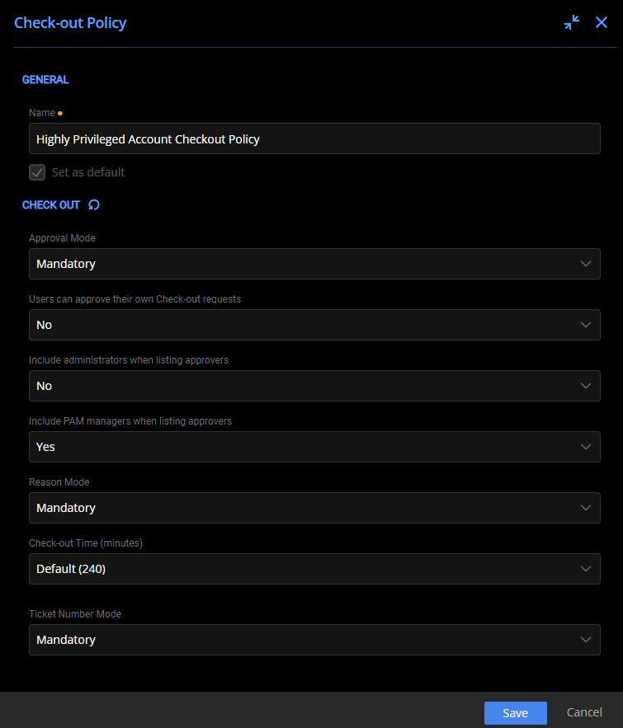Viewport: 623px width, 728px height.
Task: Click the Name field label
Action: (42, 113)
